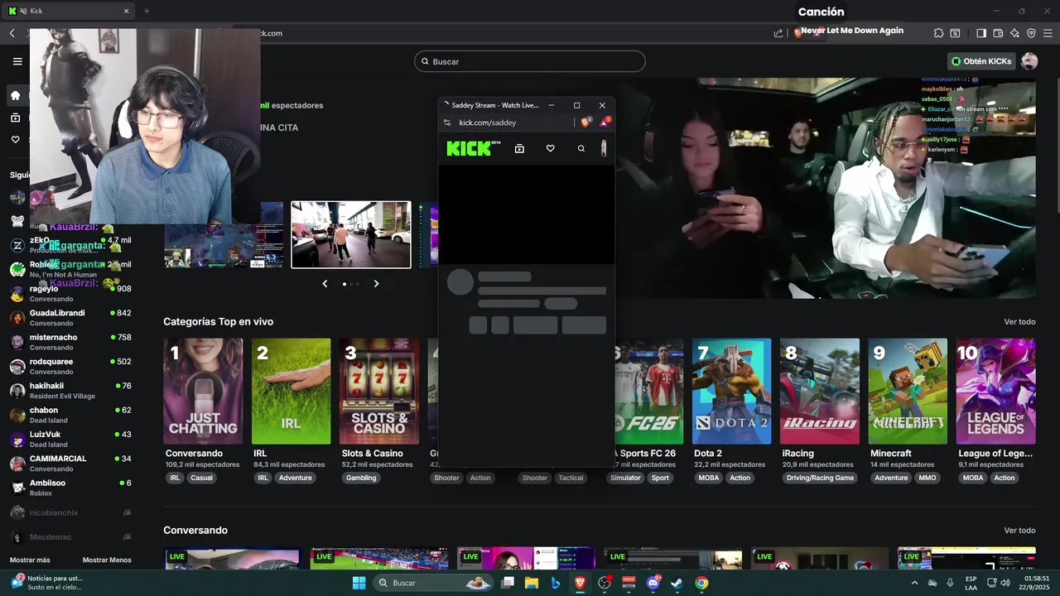Click the site settings icon beside kick.com/saddey
Image resolution: width=1060 pixels, height=596 pixels.
click(447, 123)
